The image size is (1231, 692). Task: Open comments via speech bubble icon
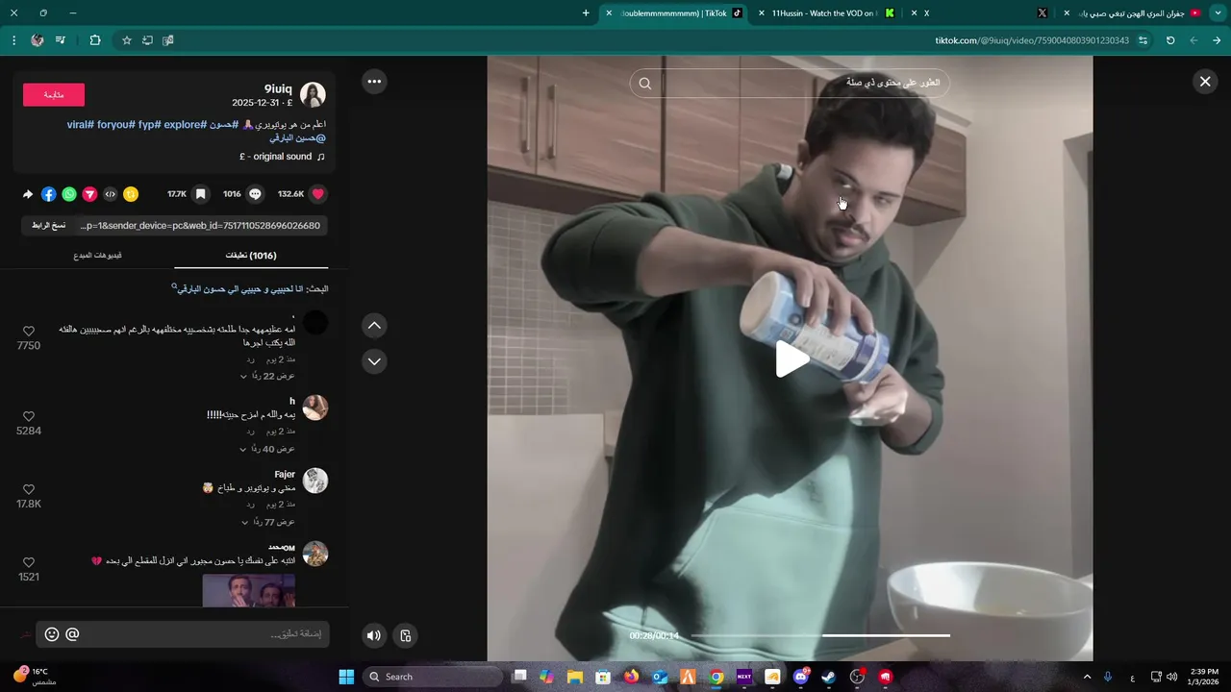click(x=255, y=194)
